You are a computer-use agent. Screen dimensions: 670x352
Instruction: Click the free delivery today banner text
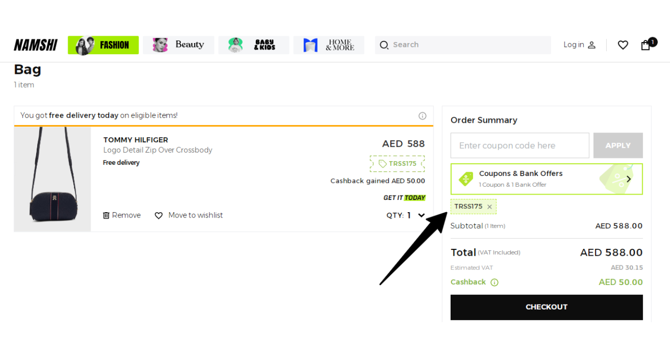coord(99,115)
